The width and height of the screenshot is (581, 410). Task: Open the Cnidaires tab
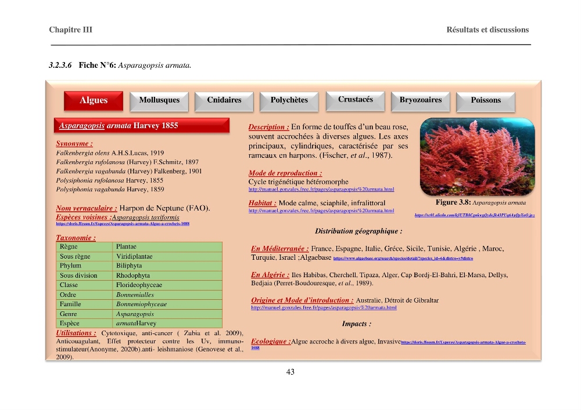224,101
